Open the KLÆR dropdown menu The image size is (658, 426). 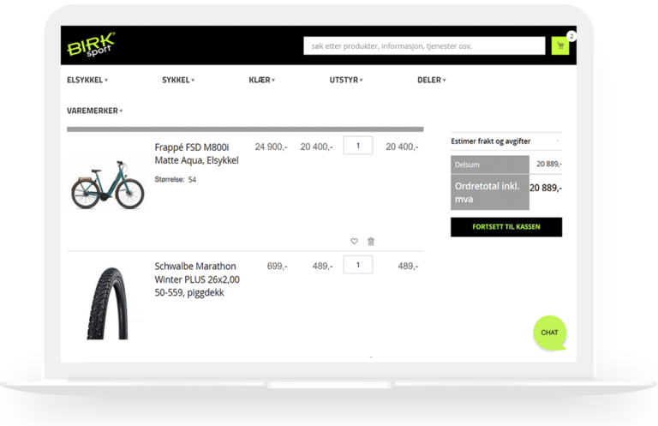coord(261,80)
